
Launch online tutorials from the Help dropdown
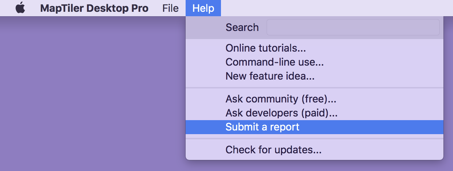coord(266,48)
